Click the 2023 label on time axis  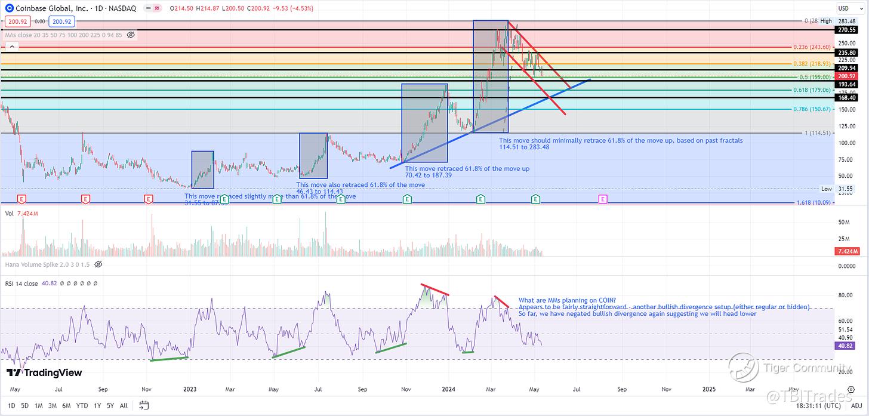coord(190,389)
